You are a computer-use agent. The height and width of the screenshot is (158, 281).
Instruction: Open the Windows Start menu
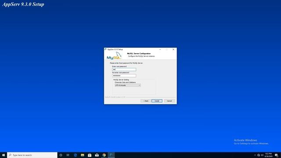[x=4, y=155]
